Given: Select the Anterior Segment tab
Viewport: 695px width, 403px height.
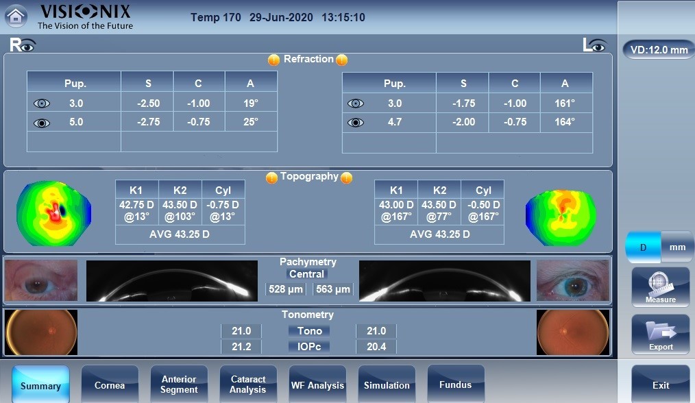Looking at the screenshot, I should click(179, 384).
